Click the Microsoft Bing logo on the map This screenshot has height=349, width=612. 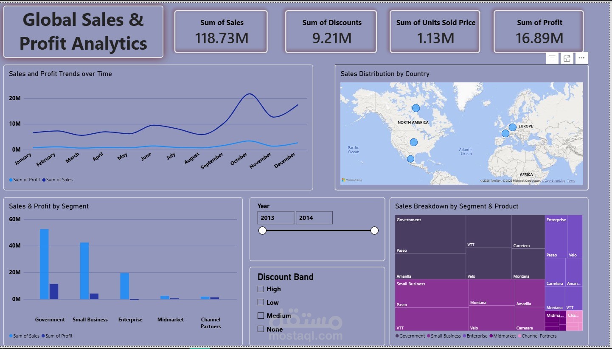(352, 180)
